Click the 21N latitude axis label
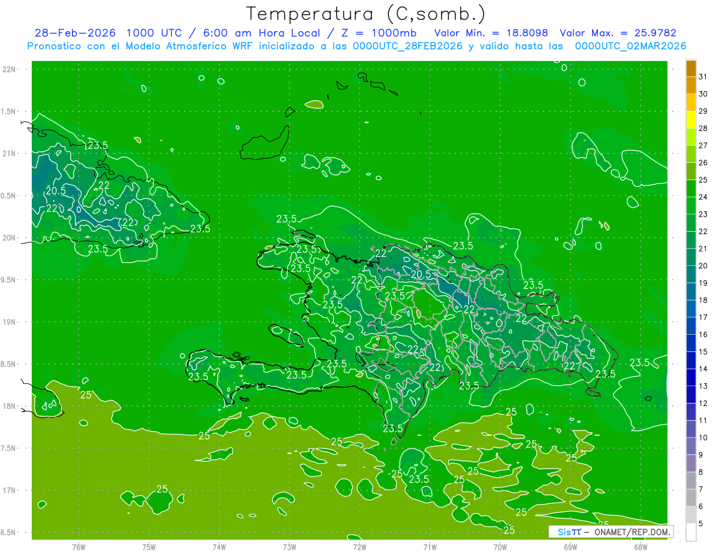Image resolution: width=719 pixels, height=555 pixels. click(x=9, y=153)
